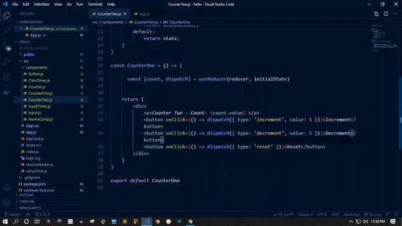Click components breadcrumb in editor
Screen dimensions: 402x226
click(x=112, y=22)
